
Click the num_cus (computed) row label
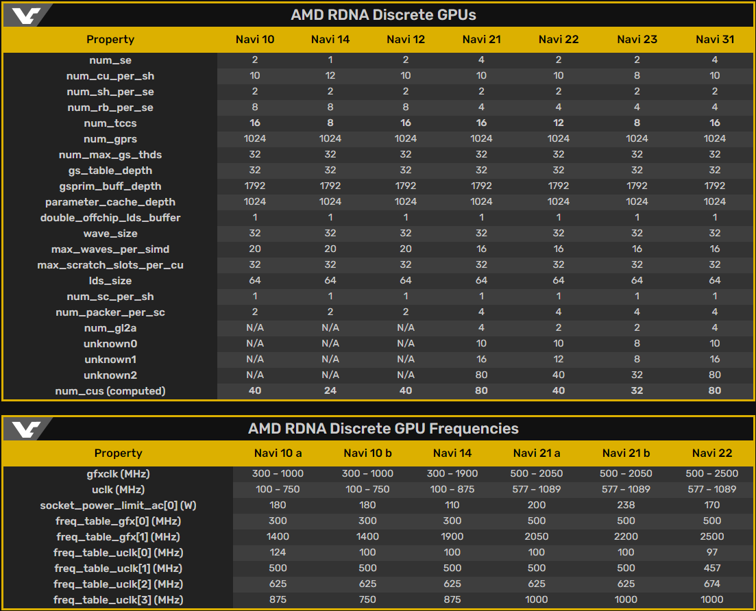click(x=110, y=391)
